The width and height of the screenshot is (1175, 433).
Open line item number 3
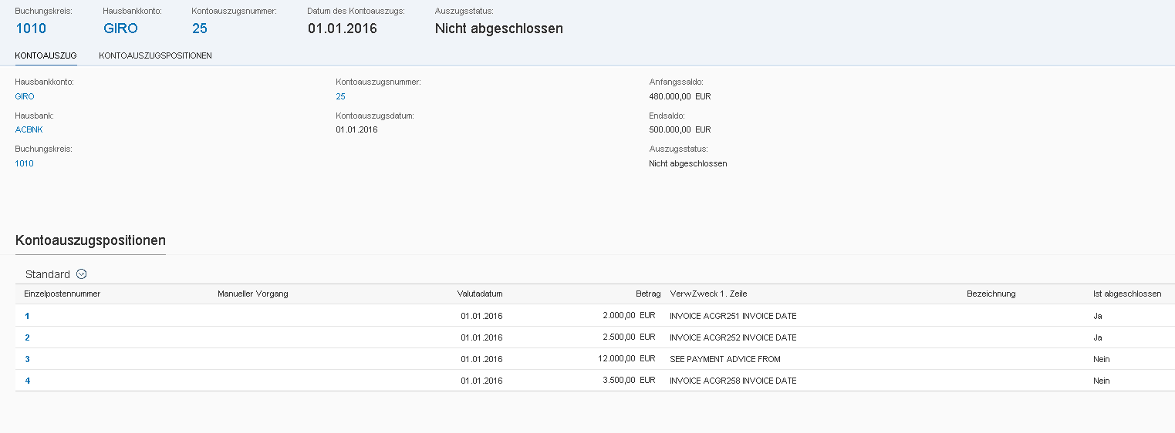[x=27, y=359]
